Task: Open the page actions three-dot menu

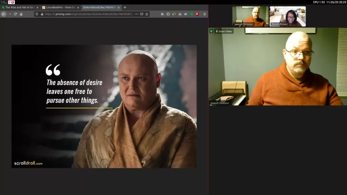Action: point(137,14)
